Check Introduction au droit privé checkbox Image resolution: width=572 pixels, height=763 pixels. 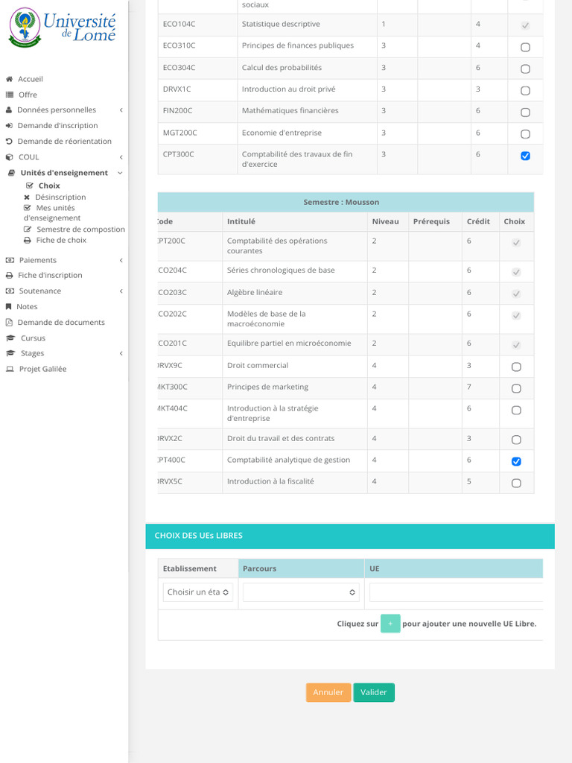pos(525,90)
